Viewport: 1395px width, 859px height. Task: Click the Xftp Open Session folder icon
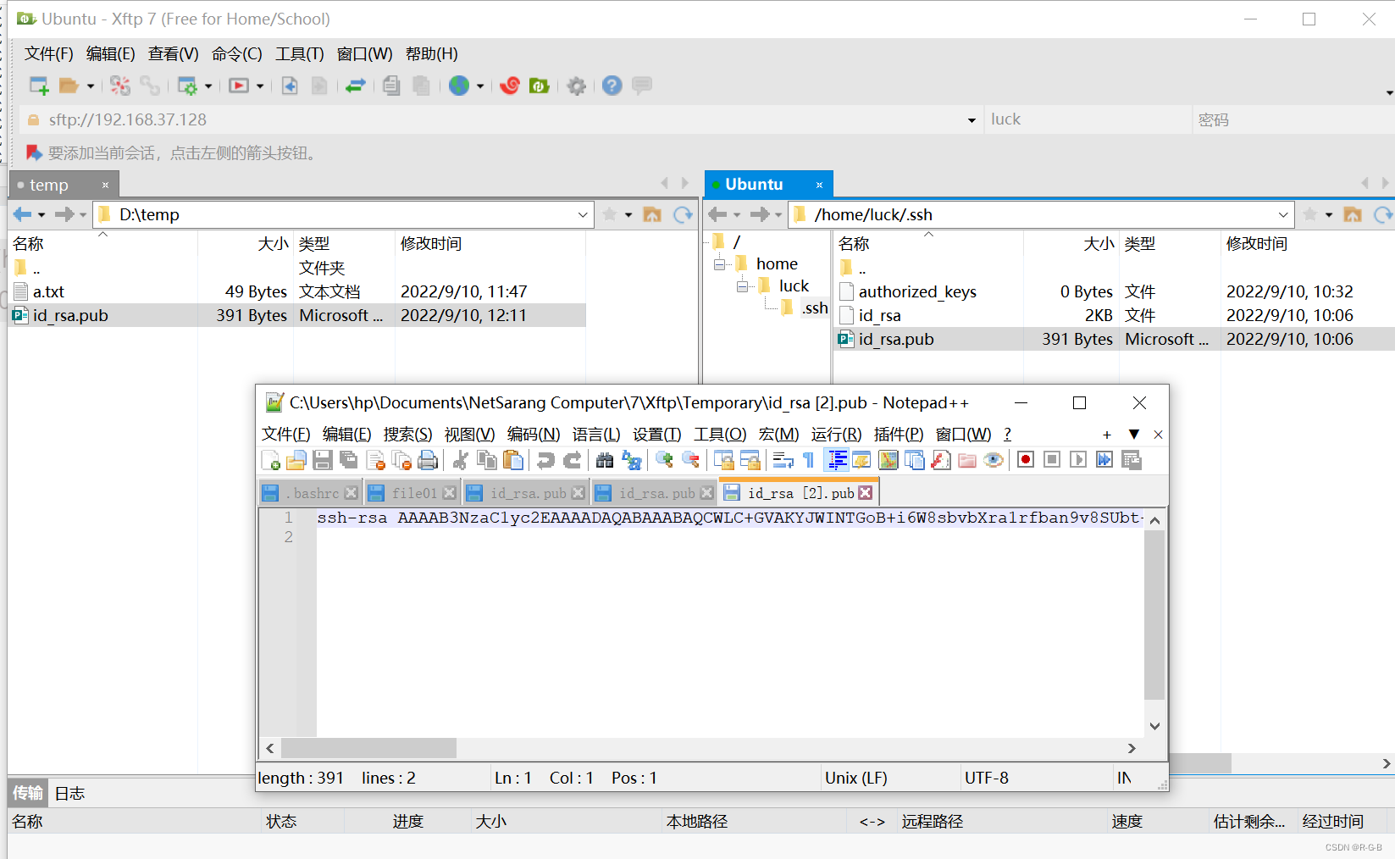(x=69, y=86)
